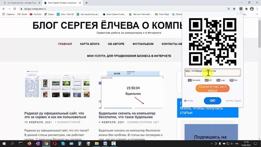Image resolution: width=261 pixels, height=147 pixels.
Task: Open Calculator from the taskbar
Action: click(80, 143)
